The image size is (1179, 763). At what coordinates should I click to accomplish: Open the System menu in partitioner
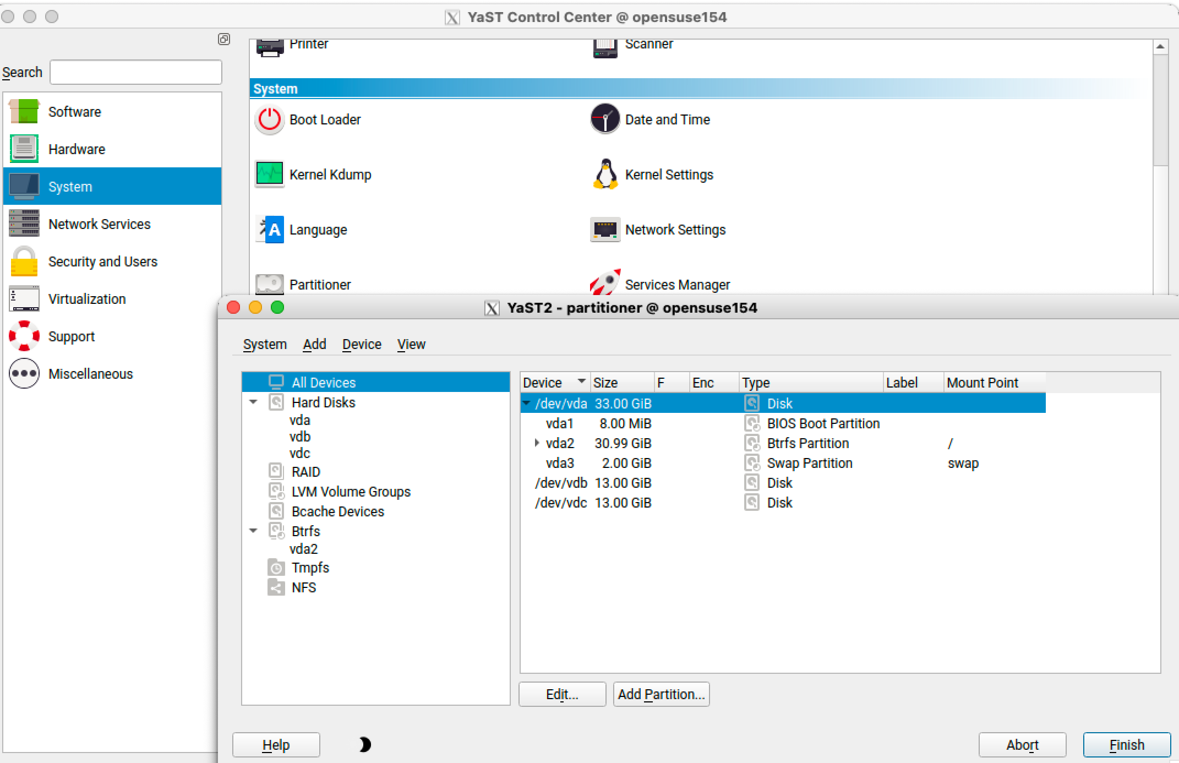(x=265, y=344)
